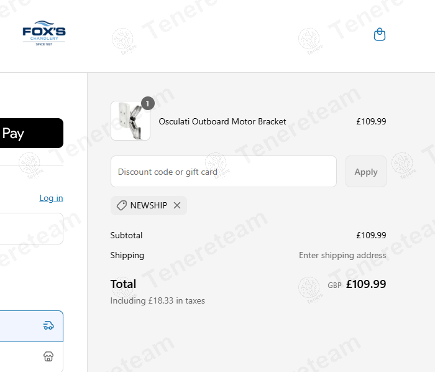Click the GBP currency label

(334, 286)
